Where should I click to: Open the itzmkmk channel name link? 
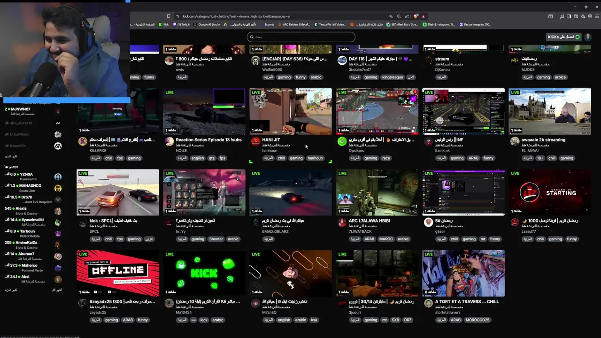coord(442,151)
